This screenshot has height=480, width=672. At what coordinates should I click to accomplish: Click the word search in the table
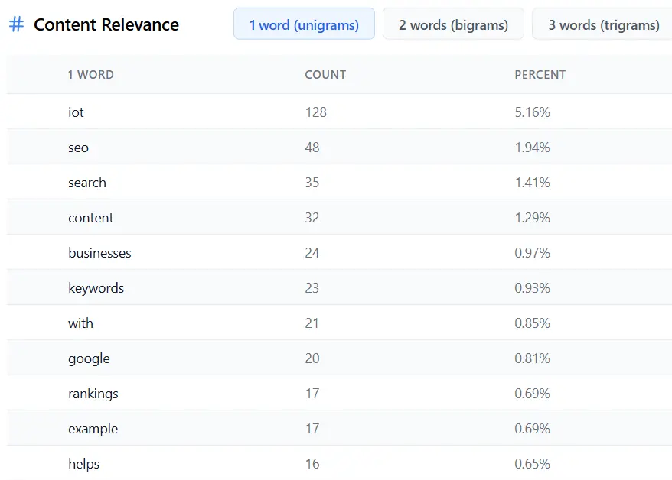tap(87, 182)
